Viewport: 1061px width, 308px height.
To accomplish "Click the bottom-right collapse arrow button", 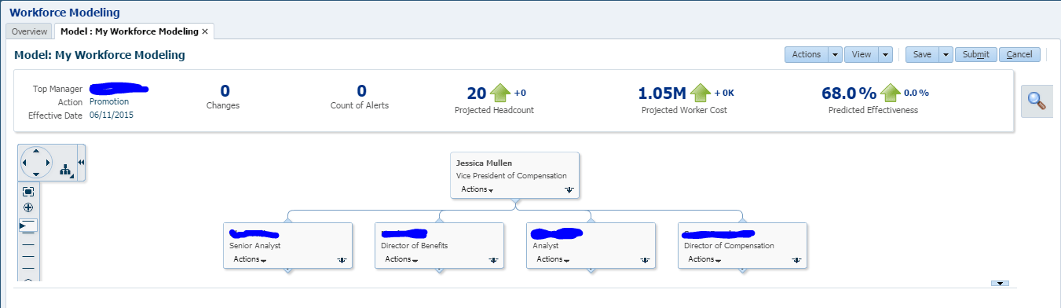I will 1001,283.
